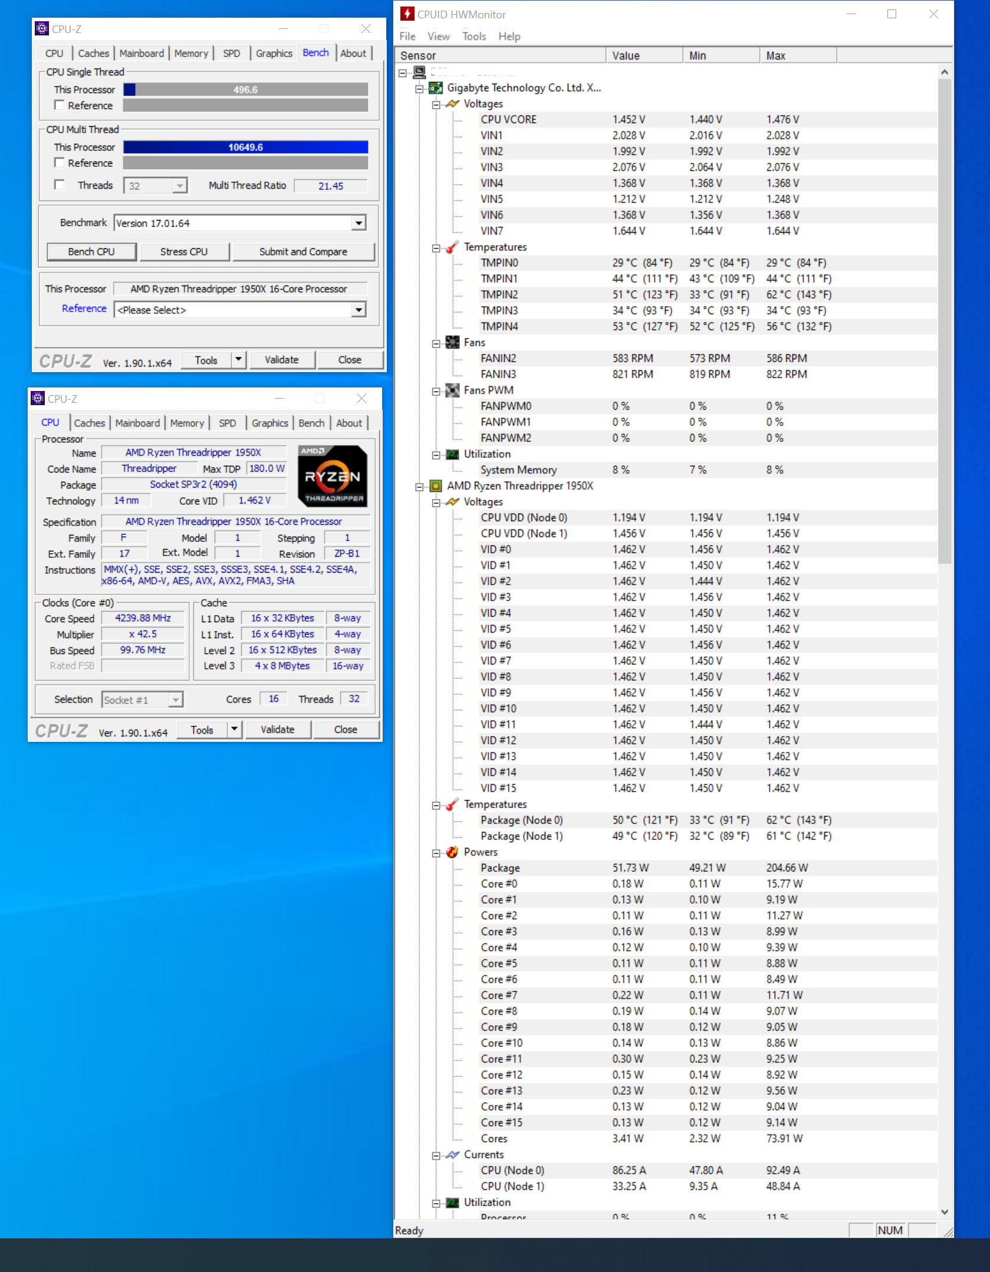Click the Currents category icon
This screenshot has height=1272, width=990.
click(x=452, y=1155)
